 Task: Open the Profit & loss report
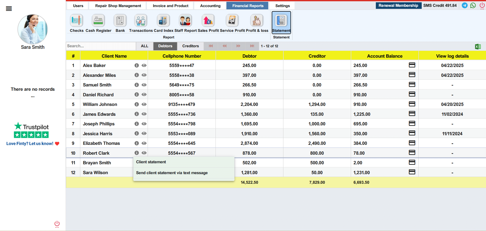[x=257, y=20]
